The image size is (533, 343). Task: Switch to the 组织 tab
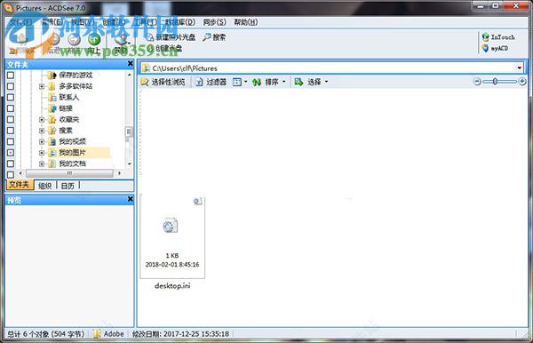[x=45, y=186]
